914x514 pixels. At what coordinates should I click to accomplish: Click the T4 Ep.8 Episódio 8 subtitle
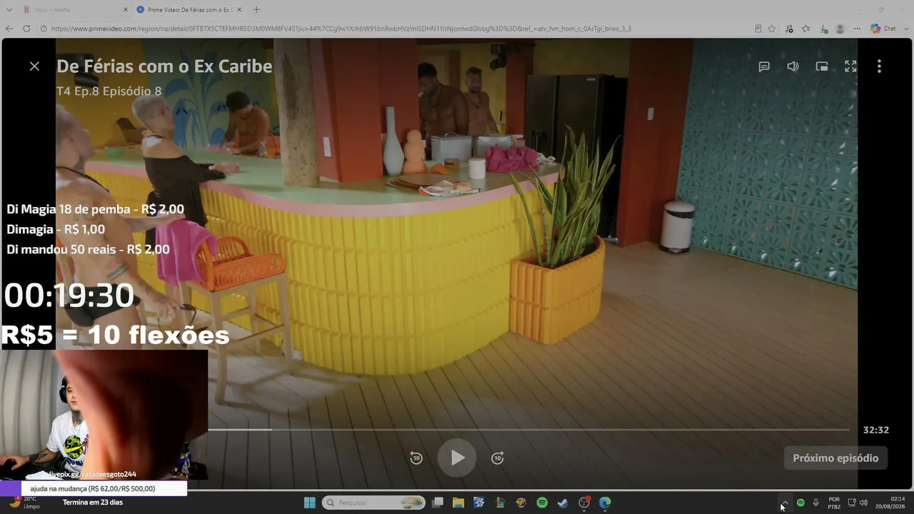109,91
